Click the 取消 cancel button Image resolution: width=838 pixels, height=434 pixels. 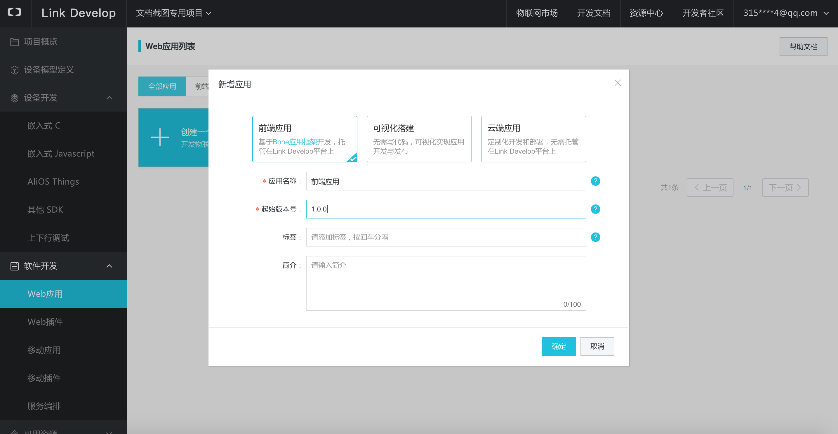tap(597, 346)
